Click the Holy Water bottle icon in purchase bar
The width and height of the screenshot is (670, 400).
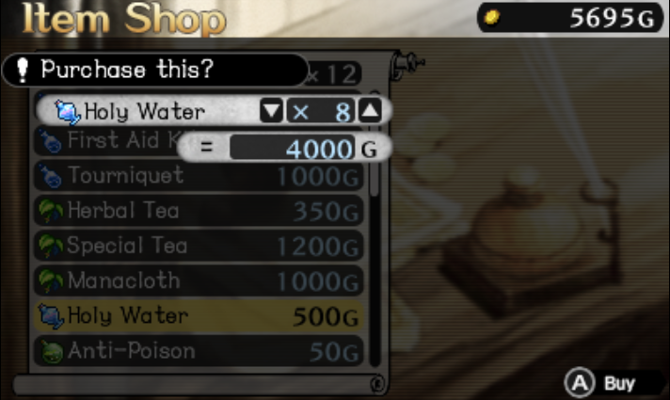[68, 112]
